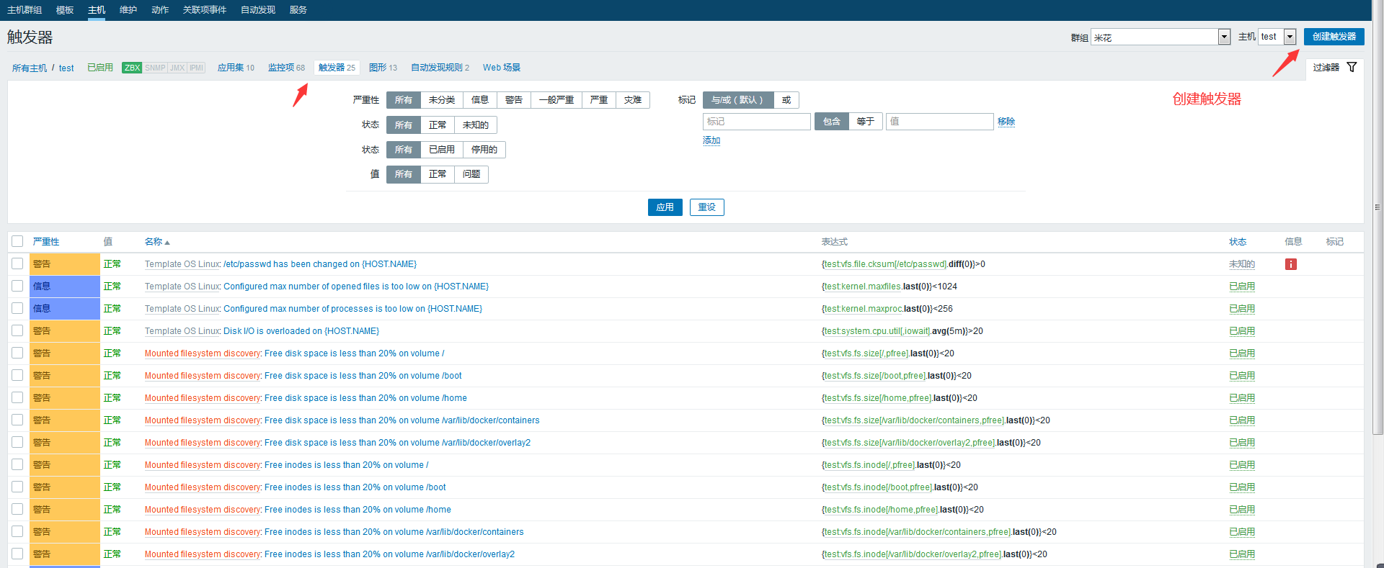
Task: Click the green ZBX availability badge
Action: coord(132,68)
